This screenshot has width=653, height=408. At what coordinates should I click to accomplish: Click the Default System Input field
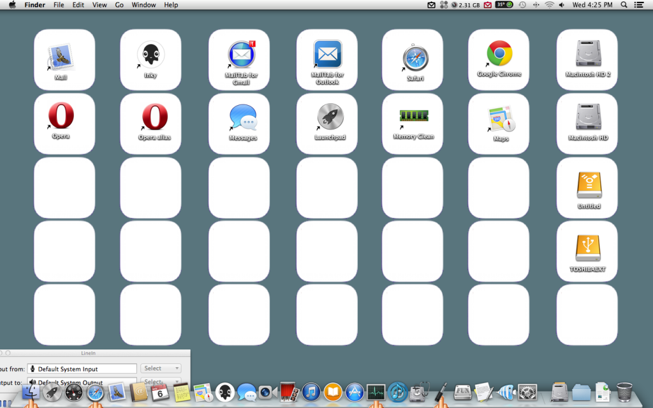pyautogui.click(x=82, y=369)
